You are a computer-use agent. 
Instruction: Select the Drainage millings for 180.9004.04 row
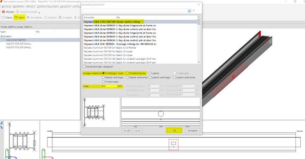click(140, 44)
